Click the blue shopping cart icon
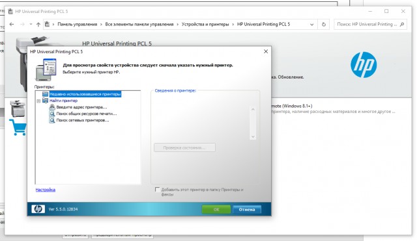Image resolution: width=417 pixels, height=241 pixels. [18, 127]
